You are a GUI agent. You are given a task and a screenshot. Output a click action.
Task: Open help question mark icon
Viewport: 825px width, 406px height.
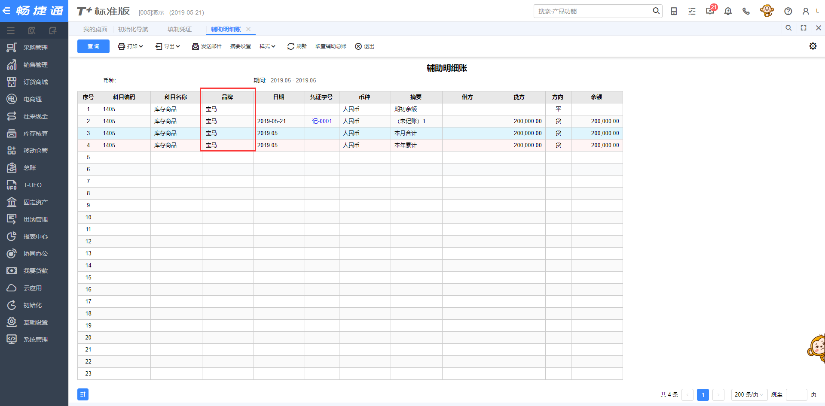click(788, 11)
